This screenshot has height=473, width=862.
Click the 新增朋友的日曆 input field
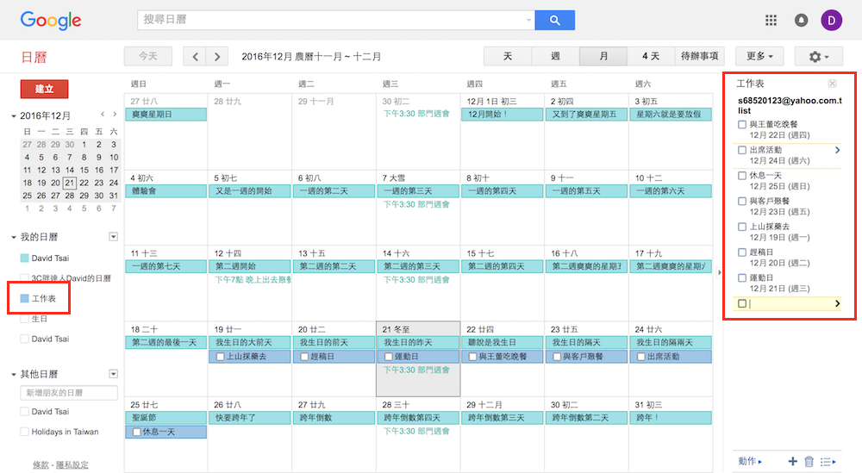[x=69, y=393]
